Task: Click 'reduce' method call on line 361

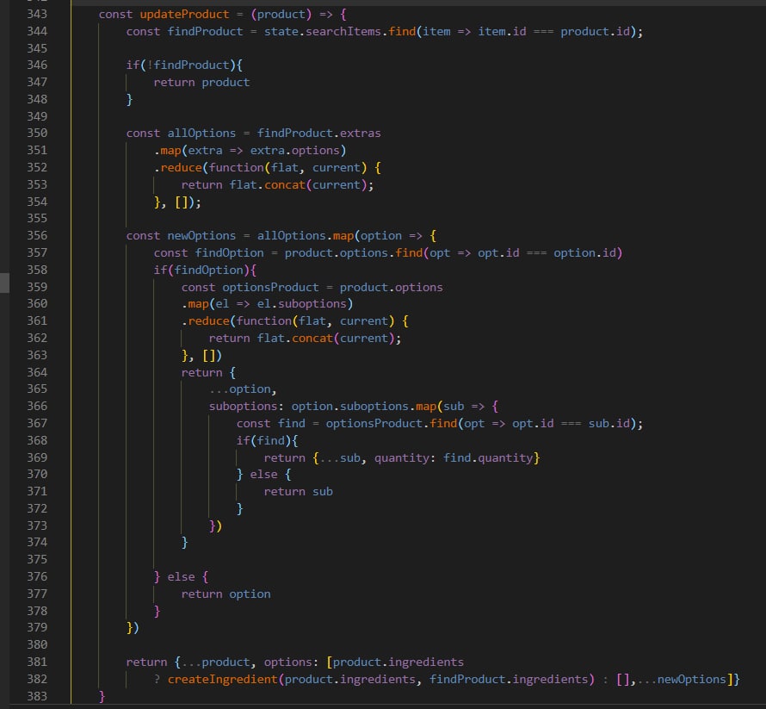Action: [208, 320]
